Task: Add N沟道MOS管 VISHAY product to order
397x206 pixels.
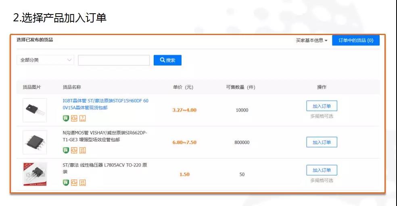Action: pyautogui.click(x=322, y=142)
